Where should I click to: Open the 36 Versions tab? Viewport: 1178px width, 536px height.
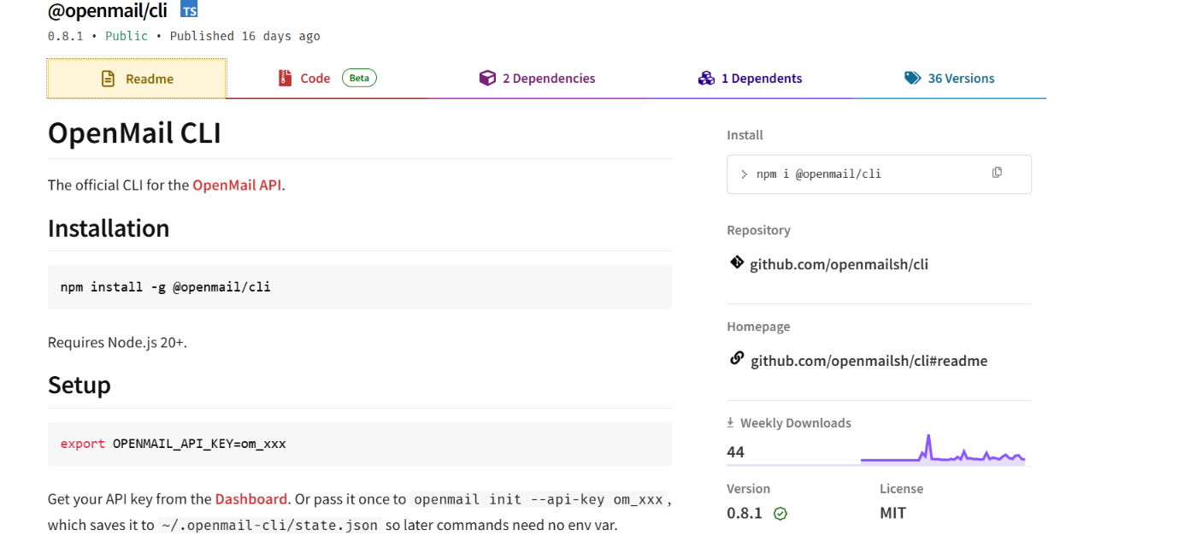949,78
